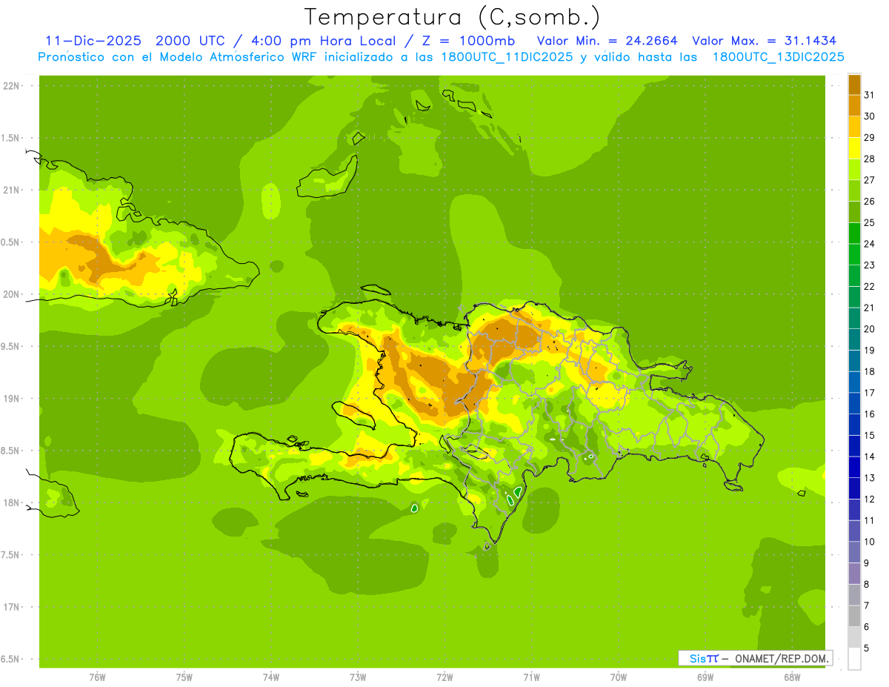Click the title "Temperatura (C,somb.)"

(x=453, y=18)
